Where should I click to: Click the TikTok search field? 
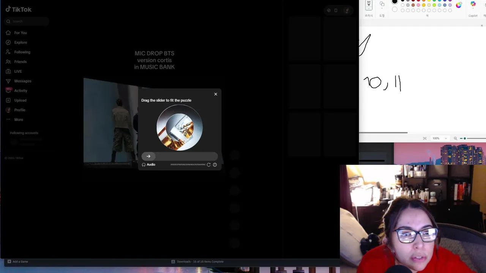click(27, 21)
